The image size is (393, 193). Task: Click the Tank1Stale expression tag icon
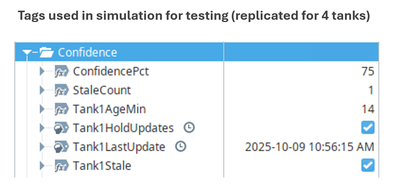62,166
